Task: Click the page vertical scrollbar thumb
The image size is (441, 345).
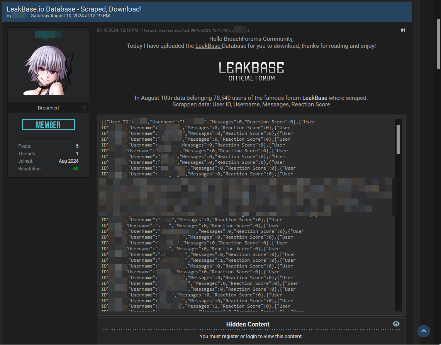Action: click(x=438, y=44)
